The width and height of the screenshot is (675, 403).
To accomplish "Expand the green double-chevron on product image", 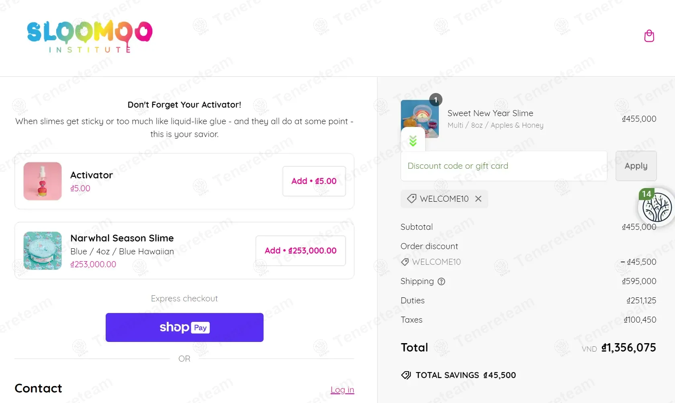I will (x=413, y=141).
